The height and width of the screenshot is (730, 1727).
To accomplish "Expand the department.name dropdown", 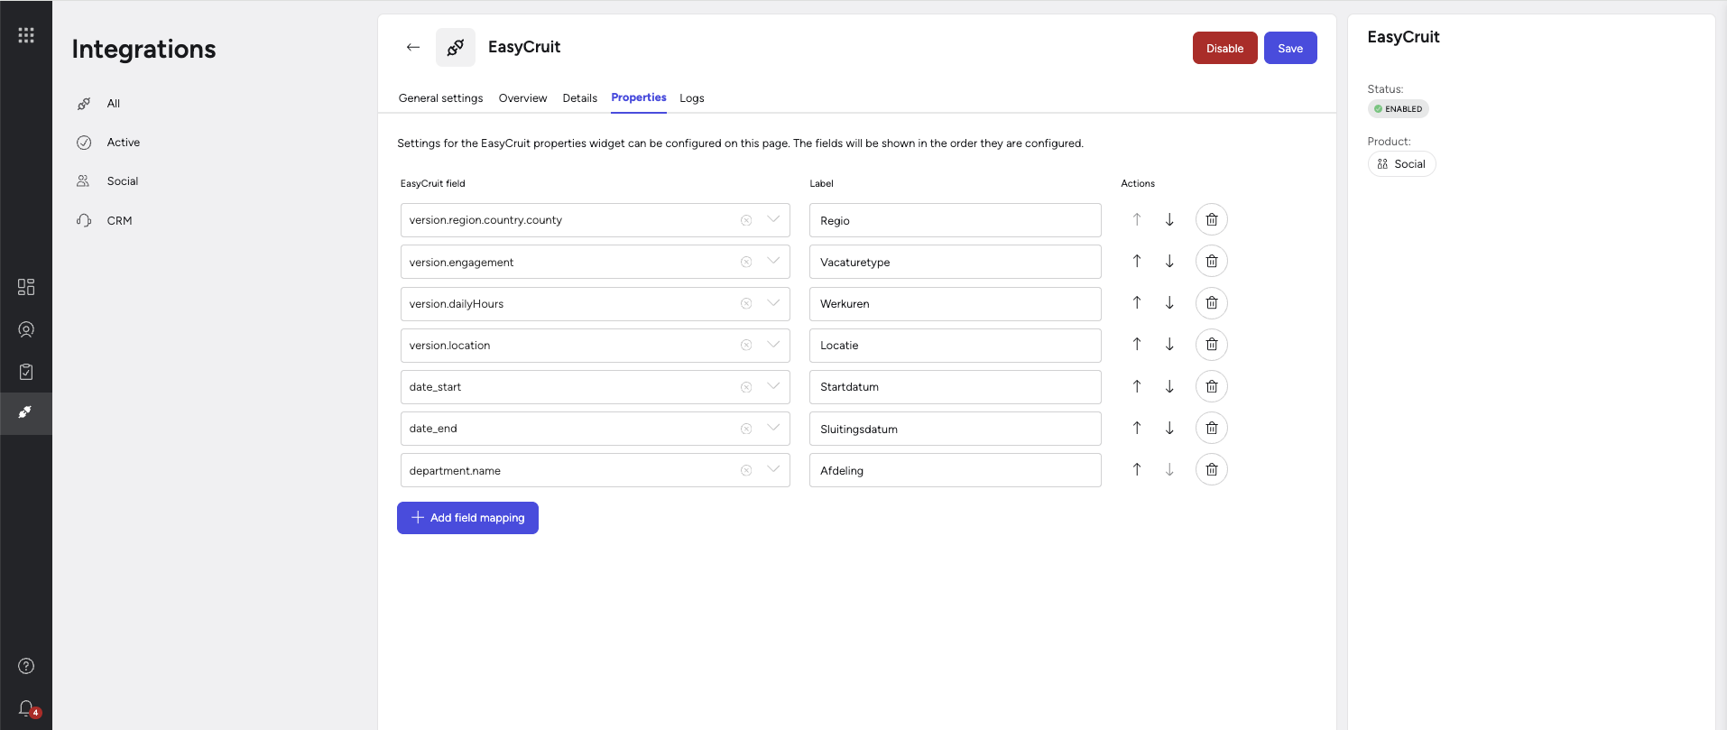I will [x=773, y=470].
